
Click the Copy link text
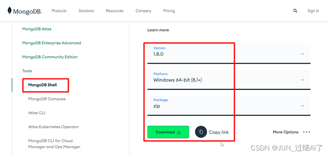pyautogui.click(x=219, y=132)
